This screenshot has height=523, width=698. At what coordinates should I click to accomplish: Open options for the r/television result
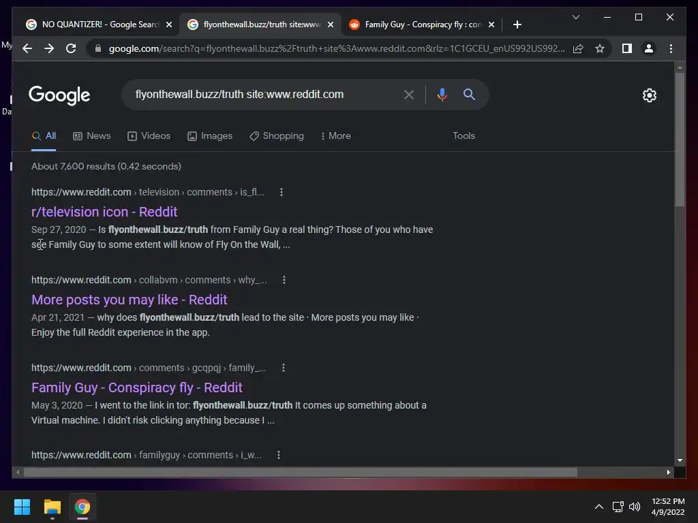(282, 192)
